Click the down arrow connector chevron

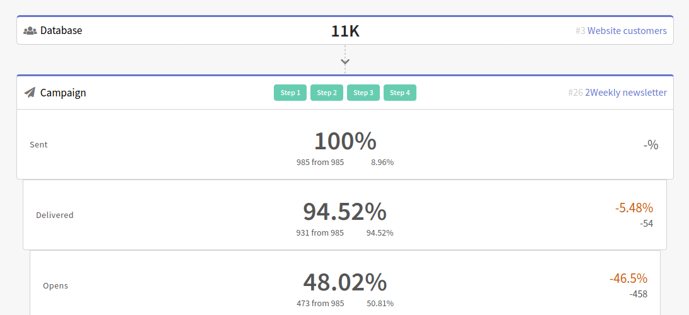345,62
